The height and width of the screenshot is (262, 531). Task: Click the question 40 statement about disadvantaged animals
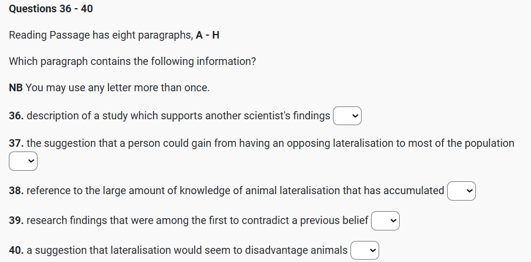tap(187, 250)
